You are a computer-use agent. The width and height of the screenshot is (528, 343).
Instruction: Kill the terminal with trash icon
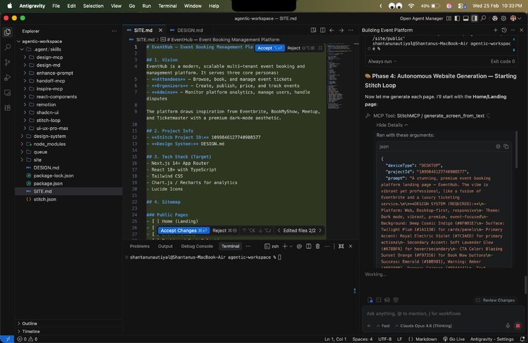tap(317, 247)
